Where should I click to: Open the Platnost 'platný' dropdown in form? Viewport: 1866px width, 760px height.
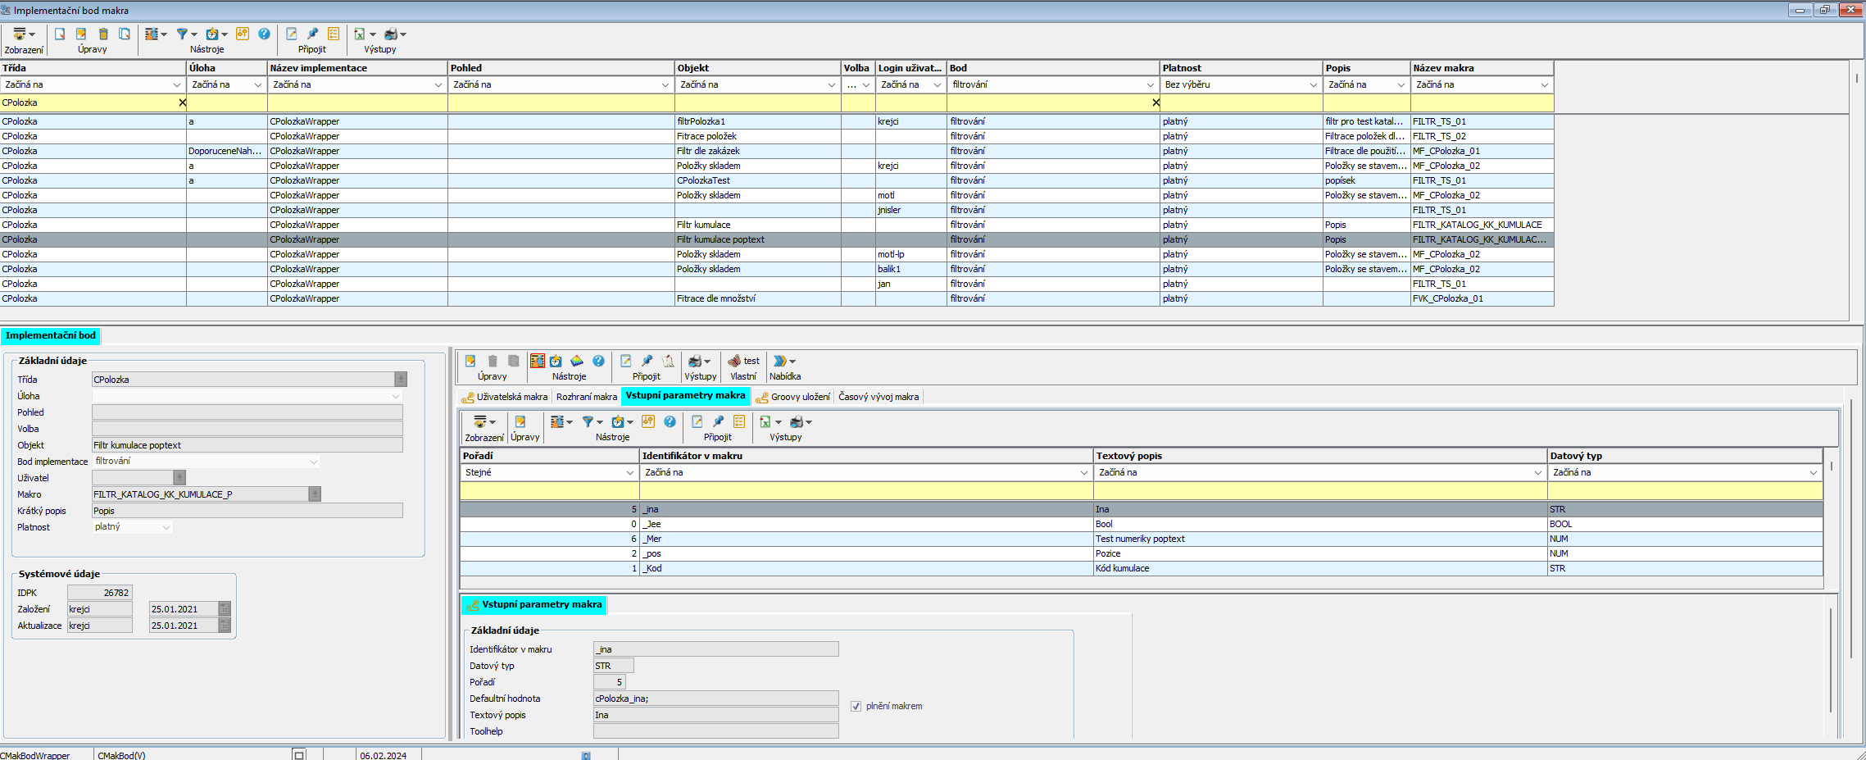coord(166,527)
